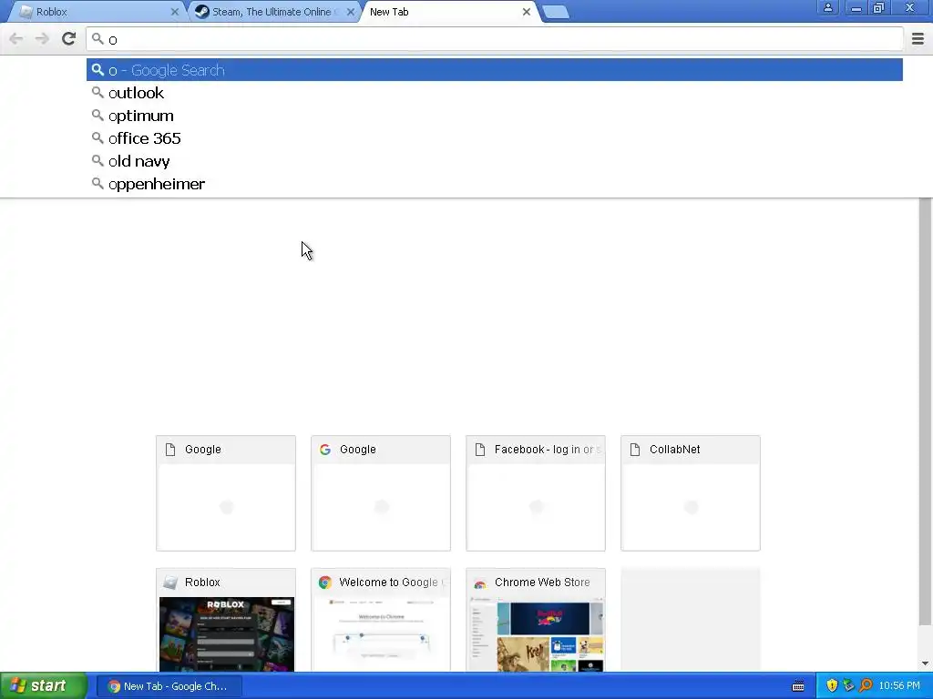
Task: Click the page vertical scrollbar
Action: click(925, 412)
